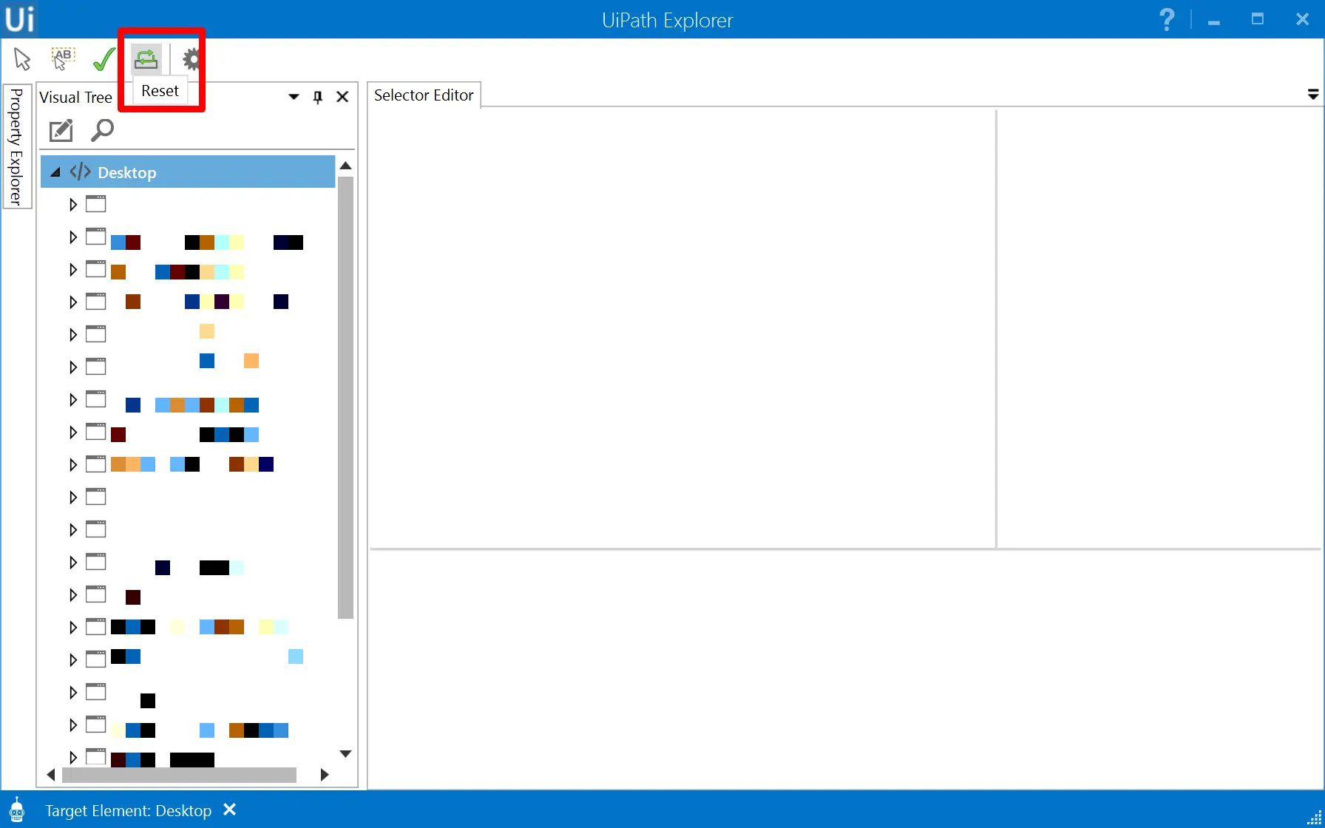Click the Highlight edit icon in Visual Tree
The width and height of the screenshot is (1325, 828).
pyautogui.click(x=61, y=130)
